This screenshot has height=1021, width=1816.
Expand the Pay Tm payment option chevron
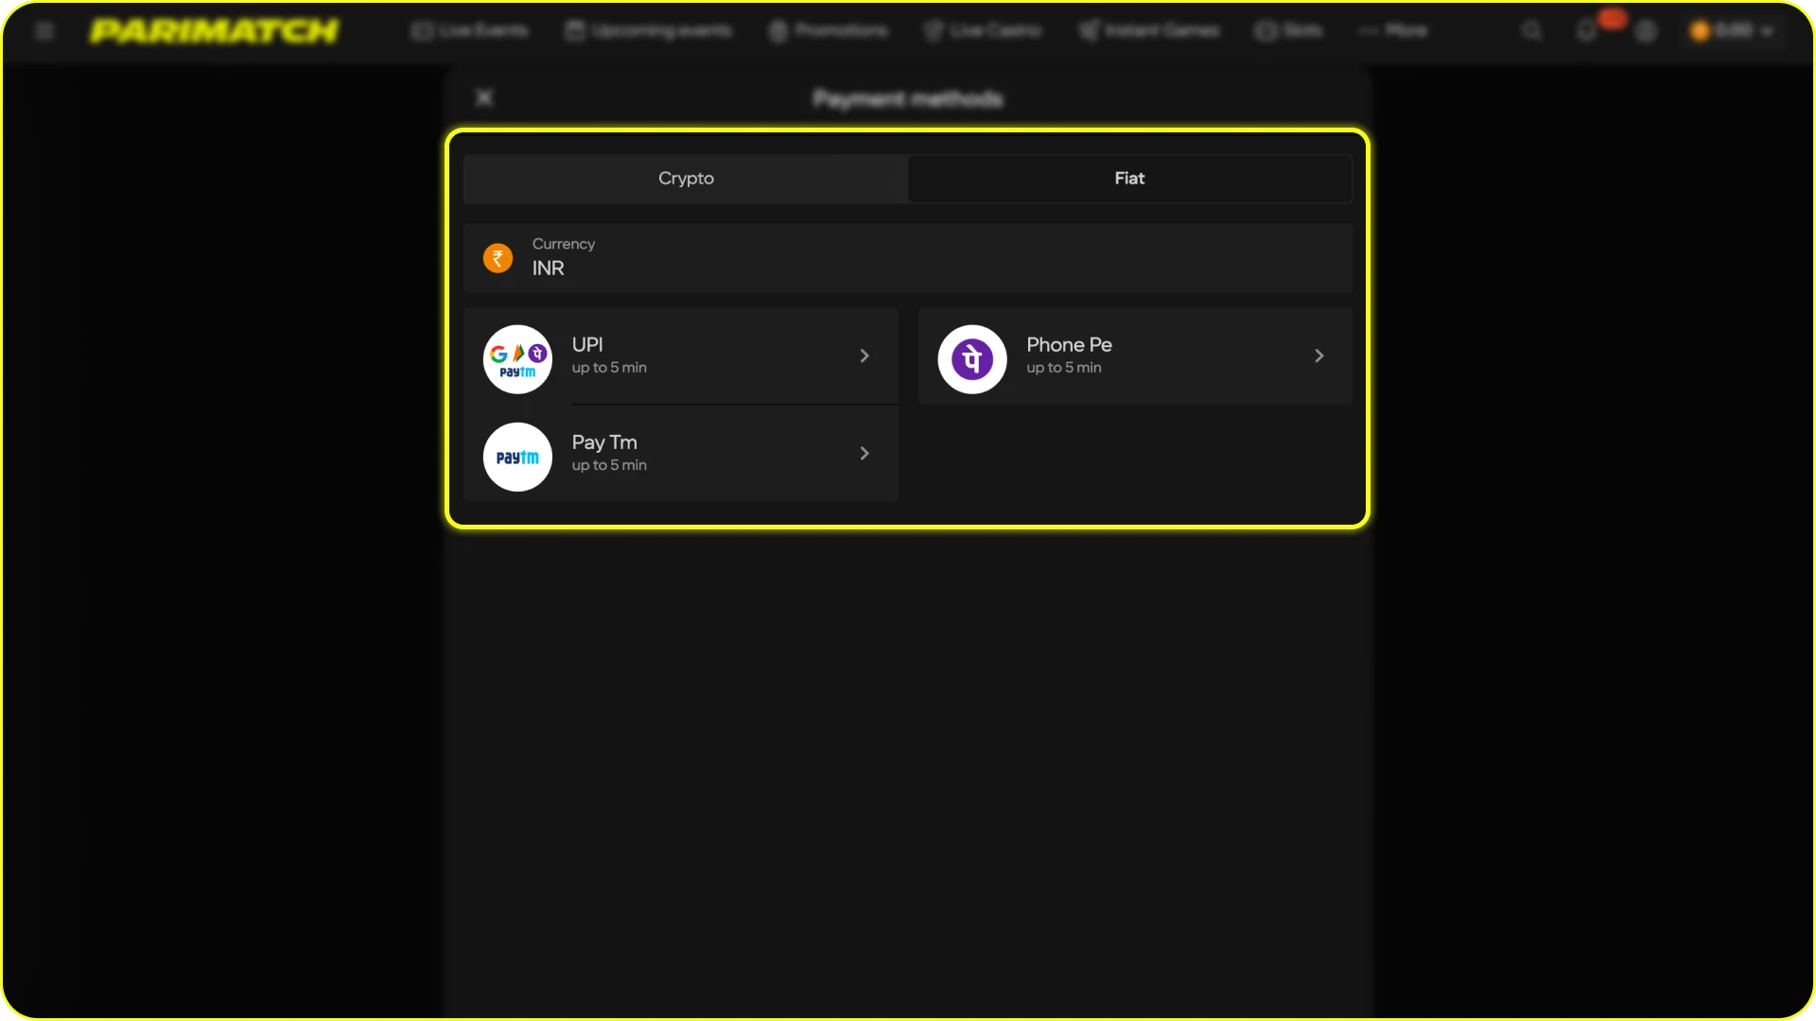[864, 454]
